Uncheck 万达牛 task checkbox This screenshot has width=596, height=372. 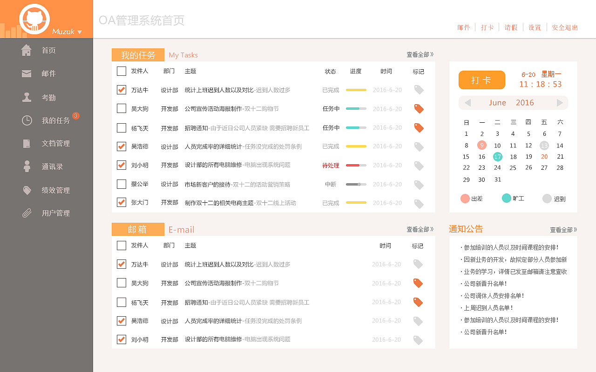122,90
